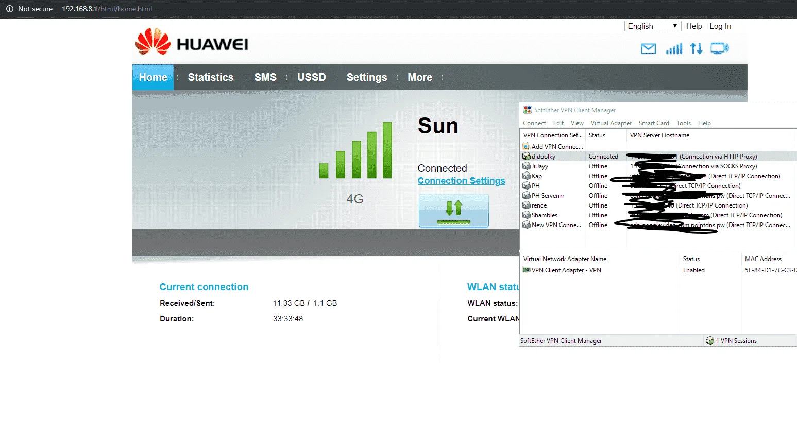
Task: Open the messages envelope icon
Action: coord(648,48)
